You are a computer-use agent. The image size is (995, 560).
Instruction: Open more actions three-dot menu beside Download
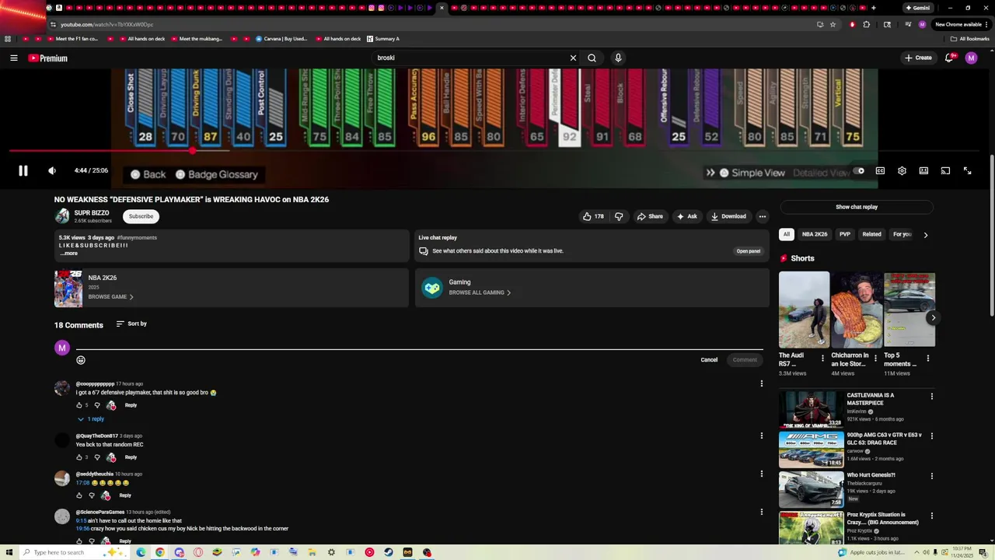pyautogui.click(x=763, y=216)
